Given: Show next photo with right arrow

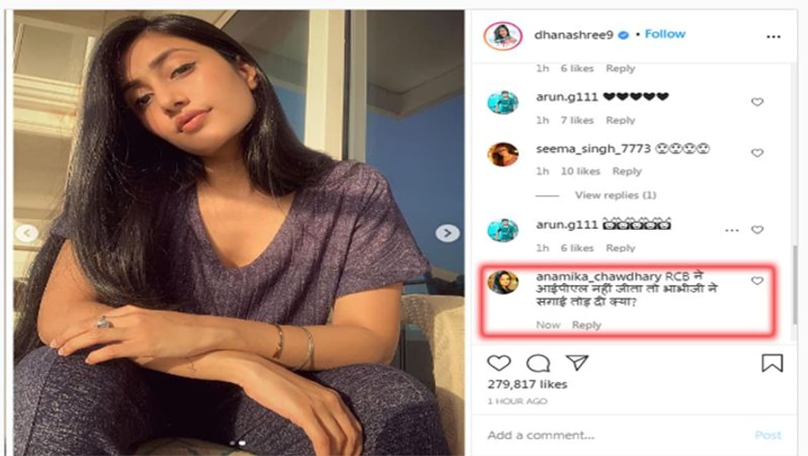Looking at the screenshot, I should tap(447, 233).
